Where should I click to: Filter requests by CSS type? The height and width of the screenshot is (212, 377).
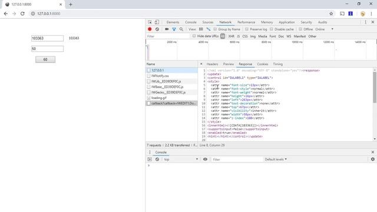click(245, 37)
